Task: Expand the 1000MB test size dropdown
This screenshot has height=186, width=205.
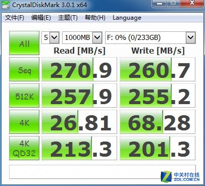Action: point(97,37)
